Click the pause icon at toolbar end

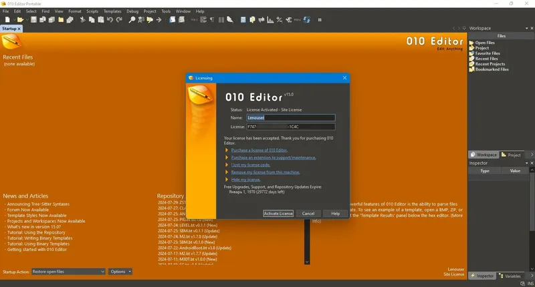point(320,20)
